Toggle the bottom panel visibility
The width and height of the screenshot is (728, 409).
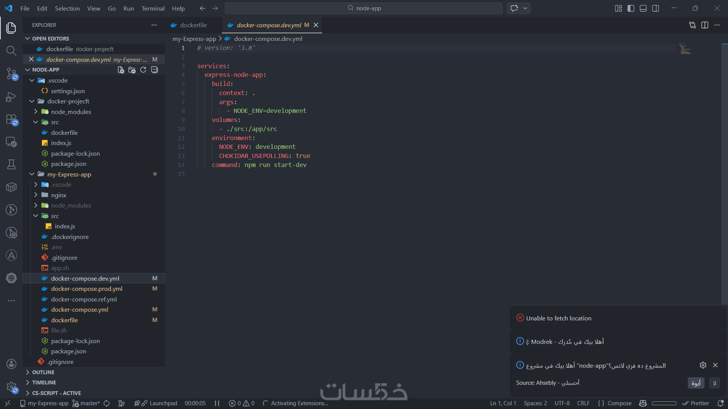643,8
